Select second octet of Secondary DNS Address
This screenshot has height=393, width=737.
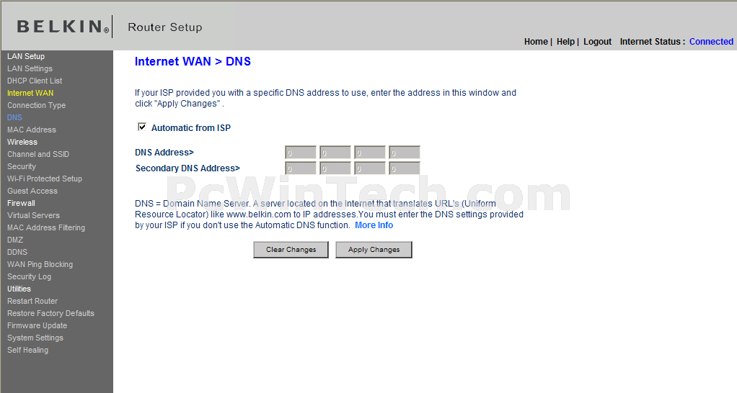pyautogui.click(x=335, y=168)
